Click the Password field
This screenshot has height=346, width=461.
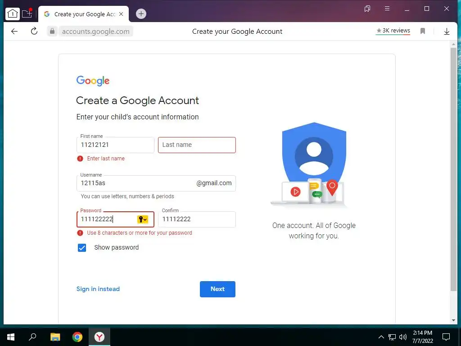(x=115, y=219)
